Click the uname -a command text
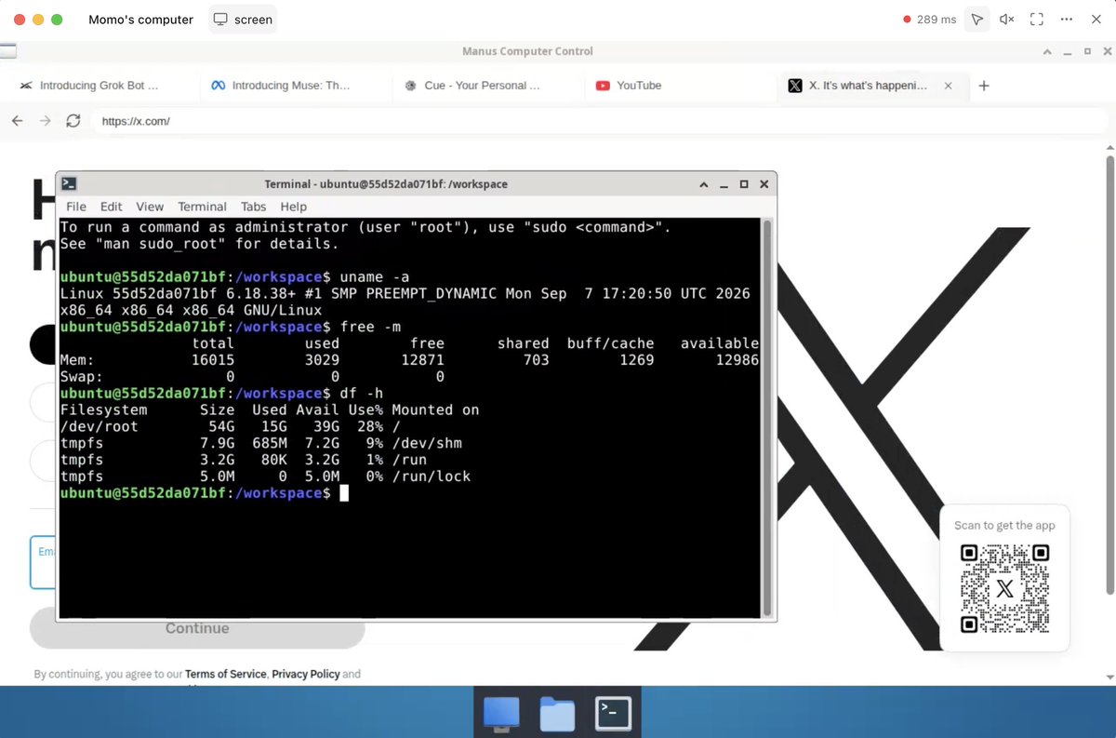This screenshot has height=738, width=1116. coord(375,277)
